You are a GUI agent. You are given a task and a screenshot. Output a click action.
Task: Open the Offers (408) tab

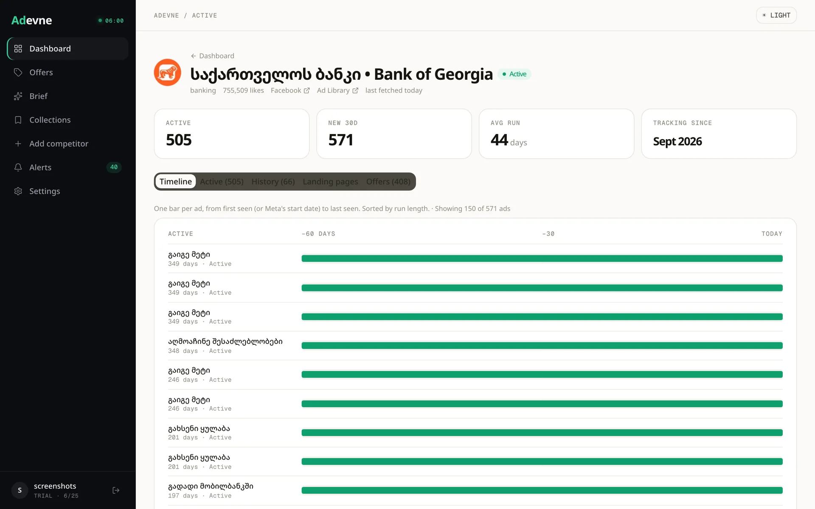point(388,182)
